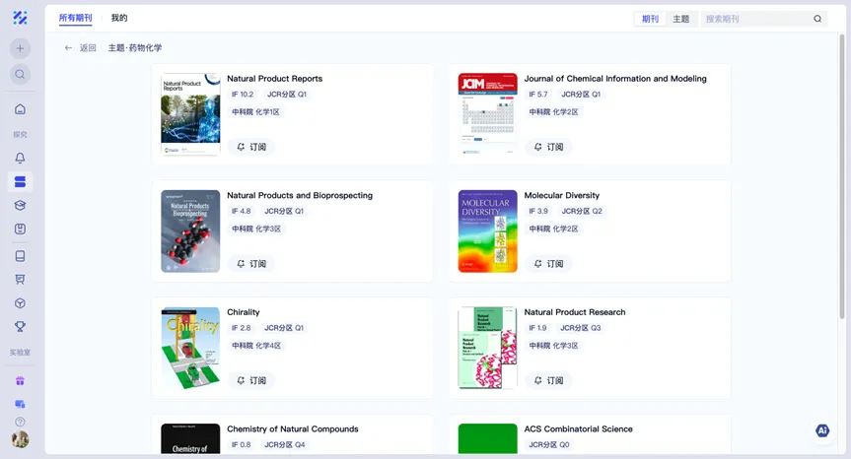Select the journals stack icon in sidebar
The image size is (851, 459).
[20, 181]
